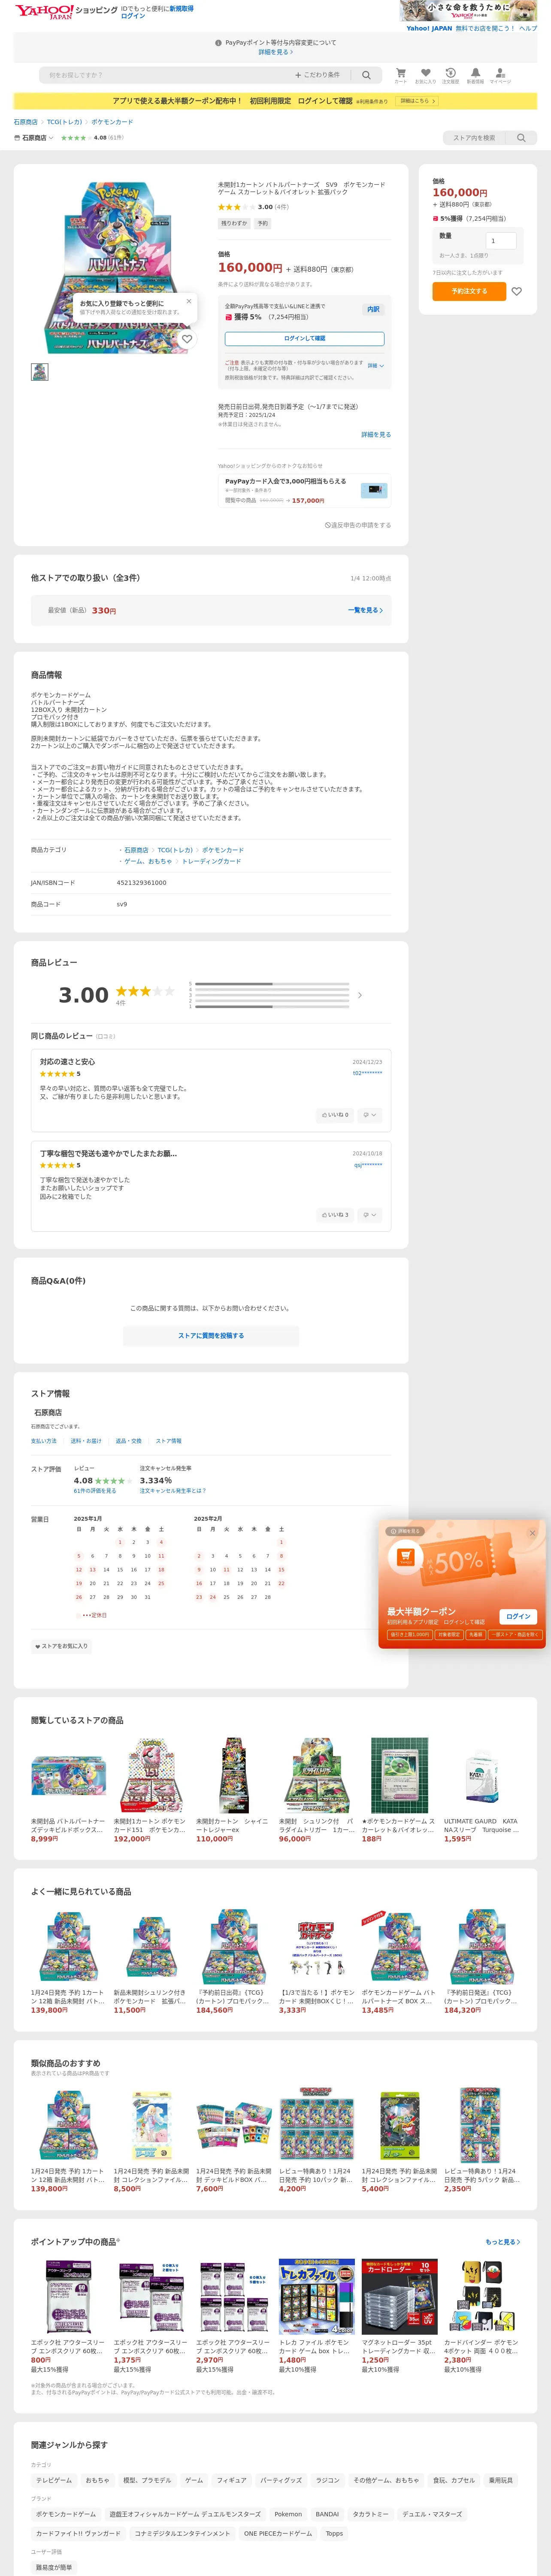Click 詳細を見る under shipping date
This screenshot has width=551, height=2576.
pyautogui.click(x=376, y=435)
